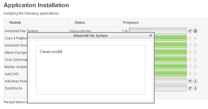Click retry icon for Autodesk Inventor row
This screenshot has width=208, height=109.
pyautogui.click(x=190, y=81)
